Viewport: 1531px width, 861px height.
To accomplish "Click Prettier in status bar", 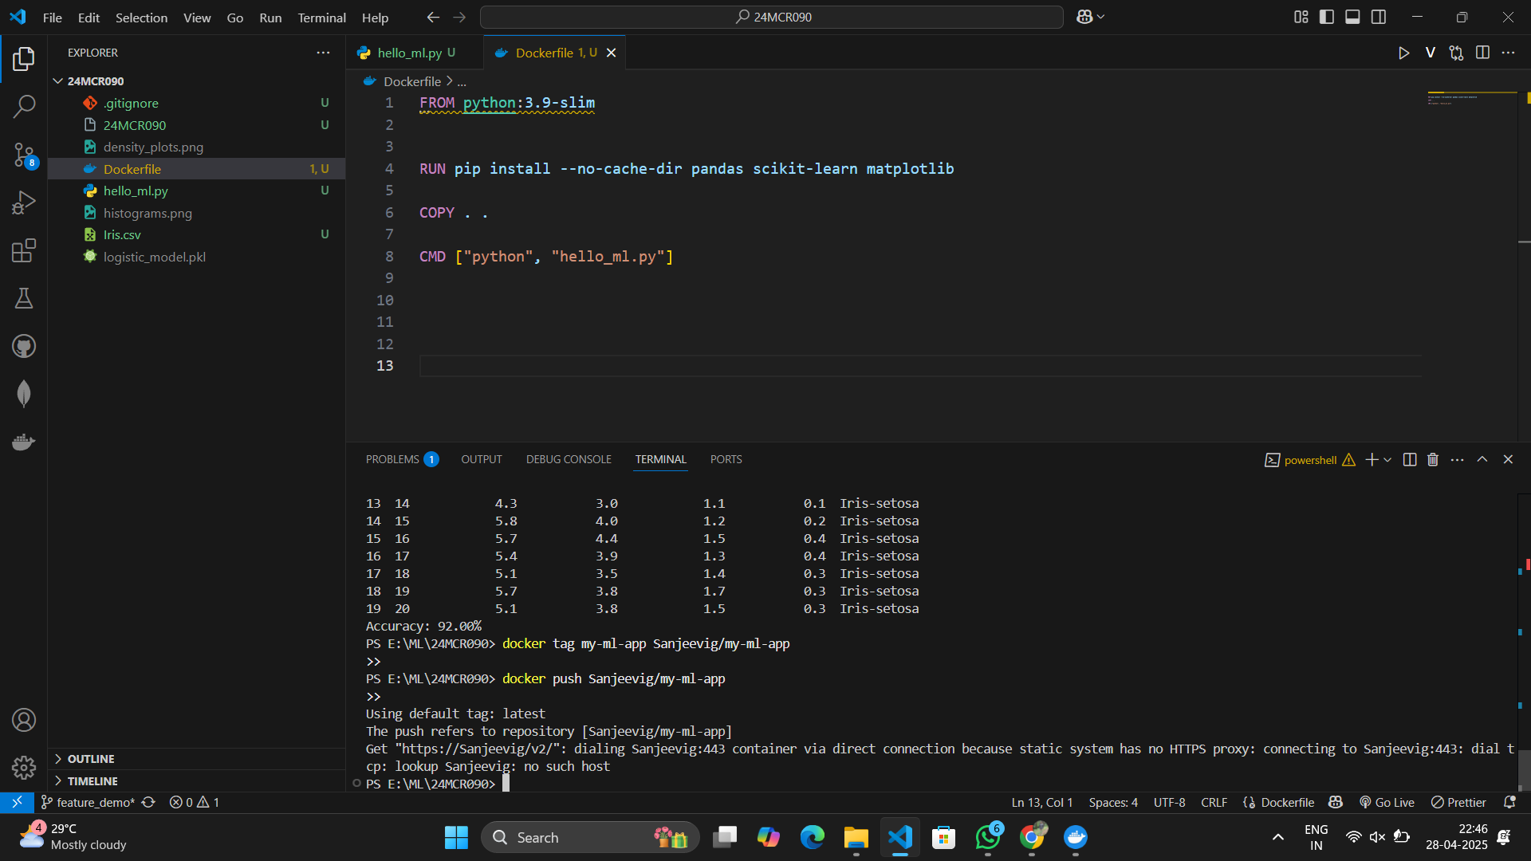I will coord(1458,802).
